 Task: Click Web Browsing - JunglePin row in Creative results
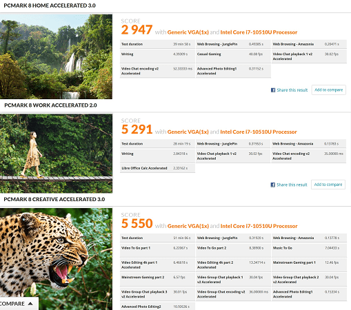tap(233, 238)
